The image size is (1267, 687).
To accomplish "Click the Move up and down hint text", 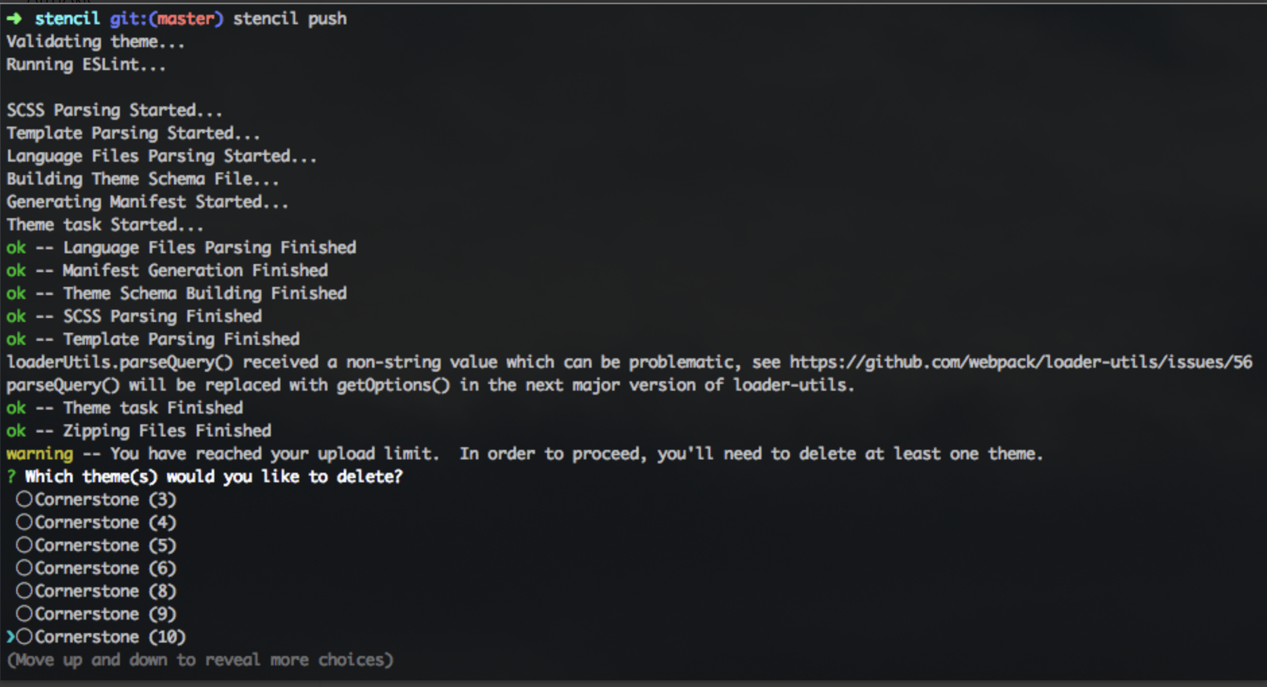I will coord(200,660).
